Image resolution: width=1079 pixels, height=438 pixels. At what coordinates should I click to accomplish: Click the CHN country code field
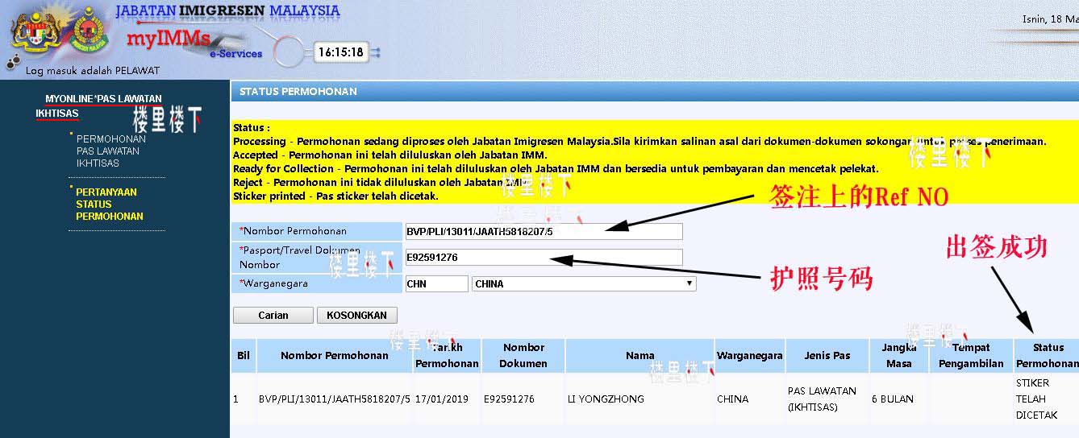pyautogui.click(x=435, y=283)
